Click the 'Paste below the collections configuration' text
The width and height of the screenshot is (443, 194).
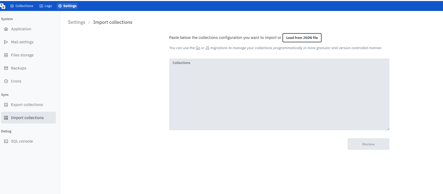(x=225, y=38)
